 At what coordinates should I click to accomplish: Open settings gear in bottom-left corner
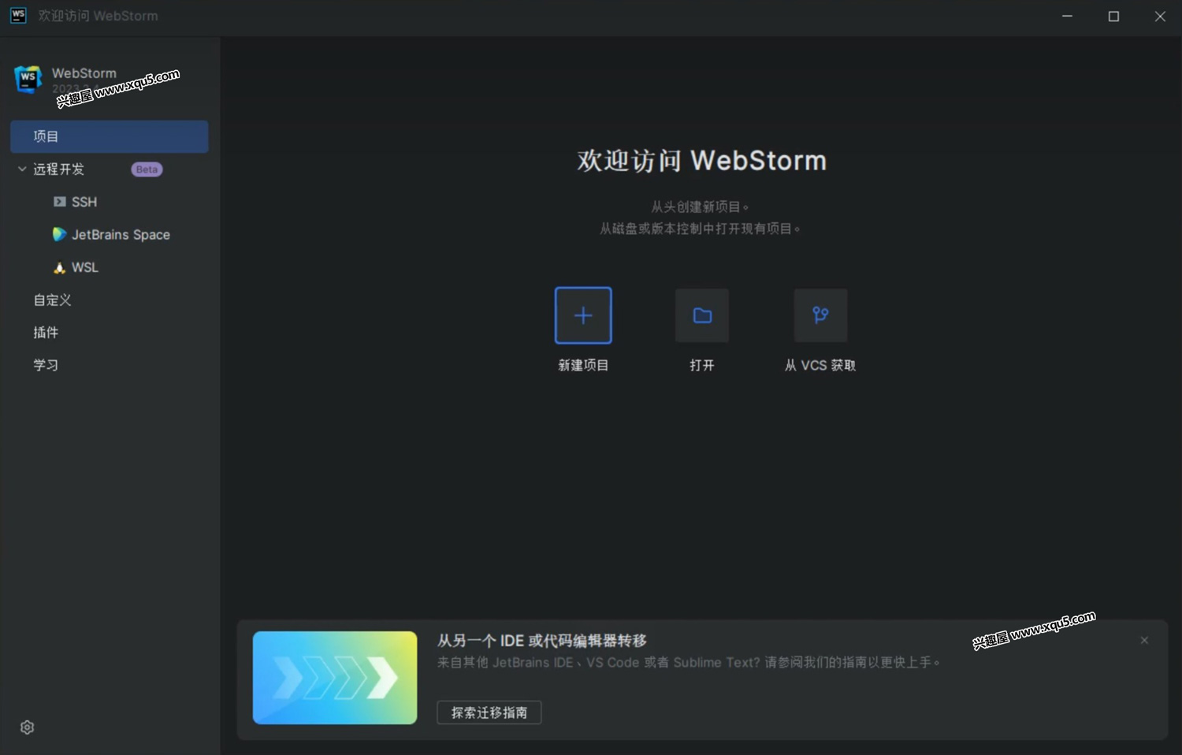pos(28,727)
